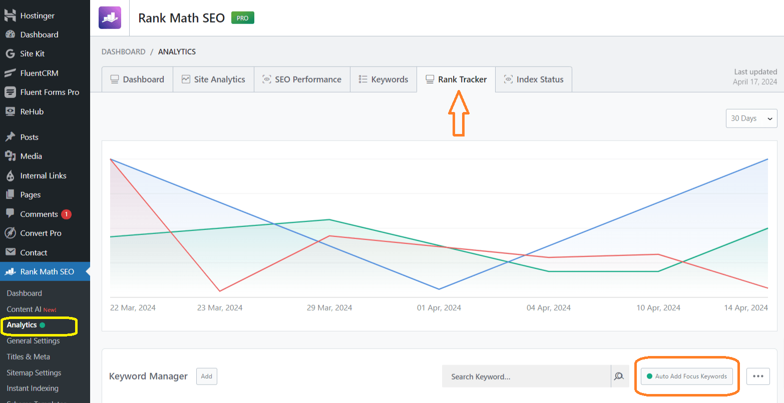Click the 10 Apr, 2024 chart date label
Viewport: 784px width, 403px height.
coord(658,308)
